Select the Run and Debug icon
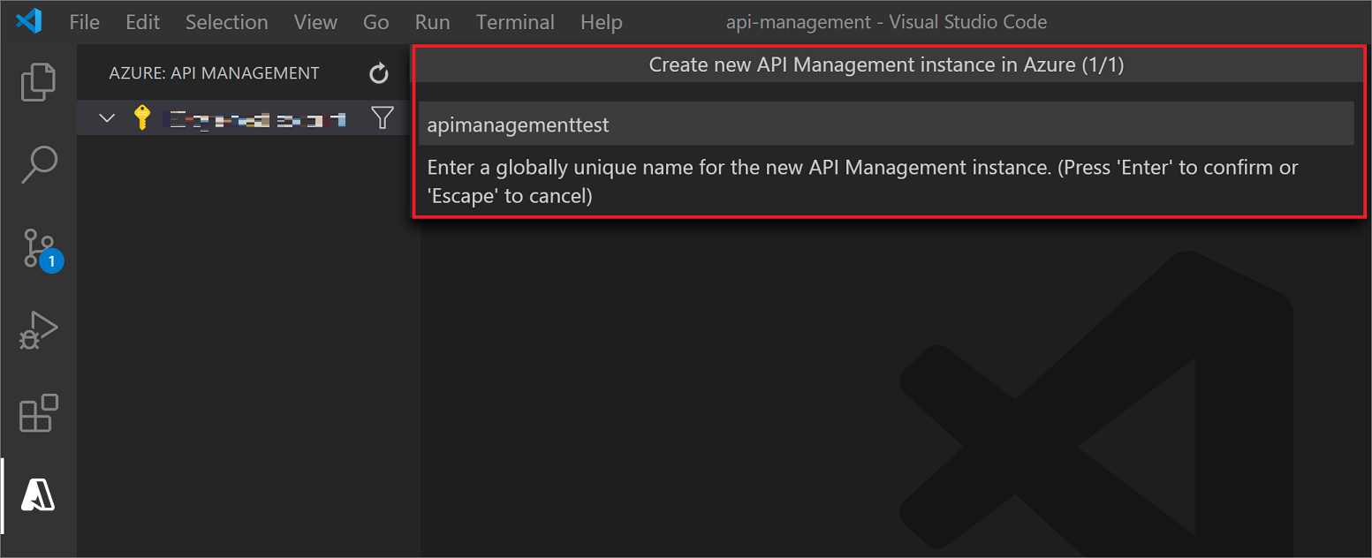 point(37,329)
